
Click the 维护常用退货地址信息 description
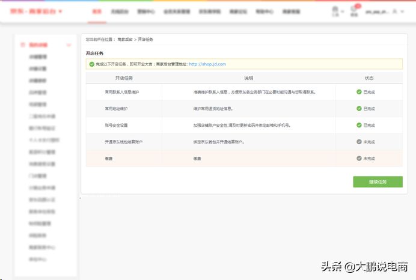pyautogui.click(x=213, y=109)
